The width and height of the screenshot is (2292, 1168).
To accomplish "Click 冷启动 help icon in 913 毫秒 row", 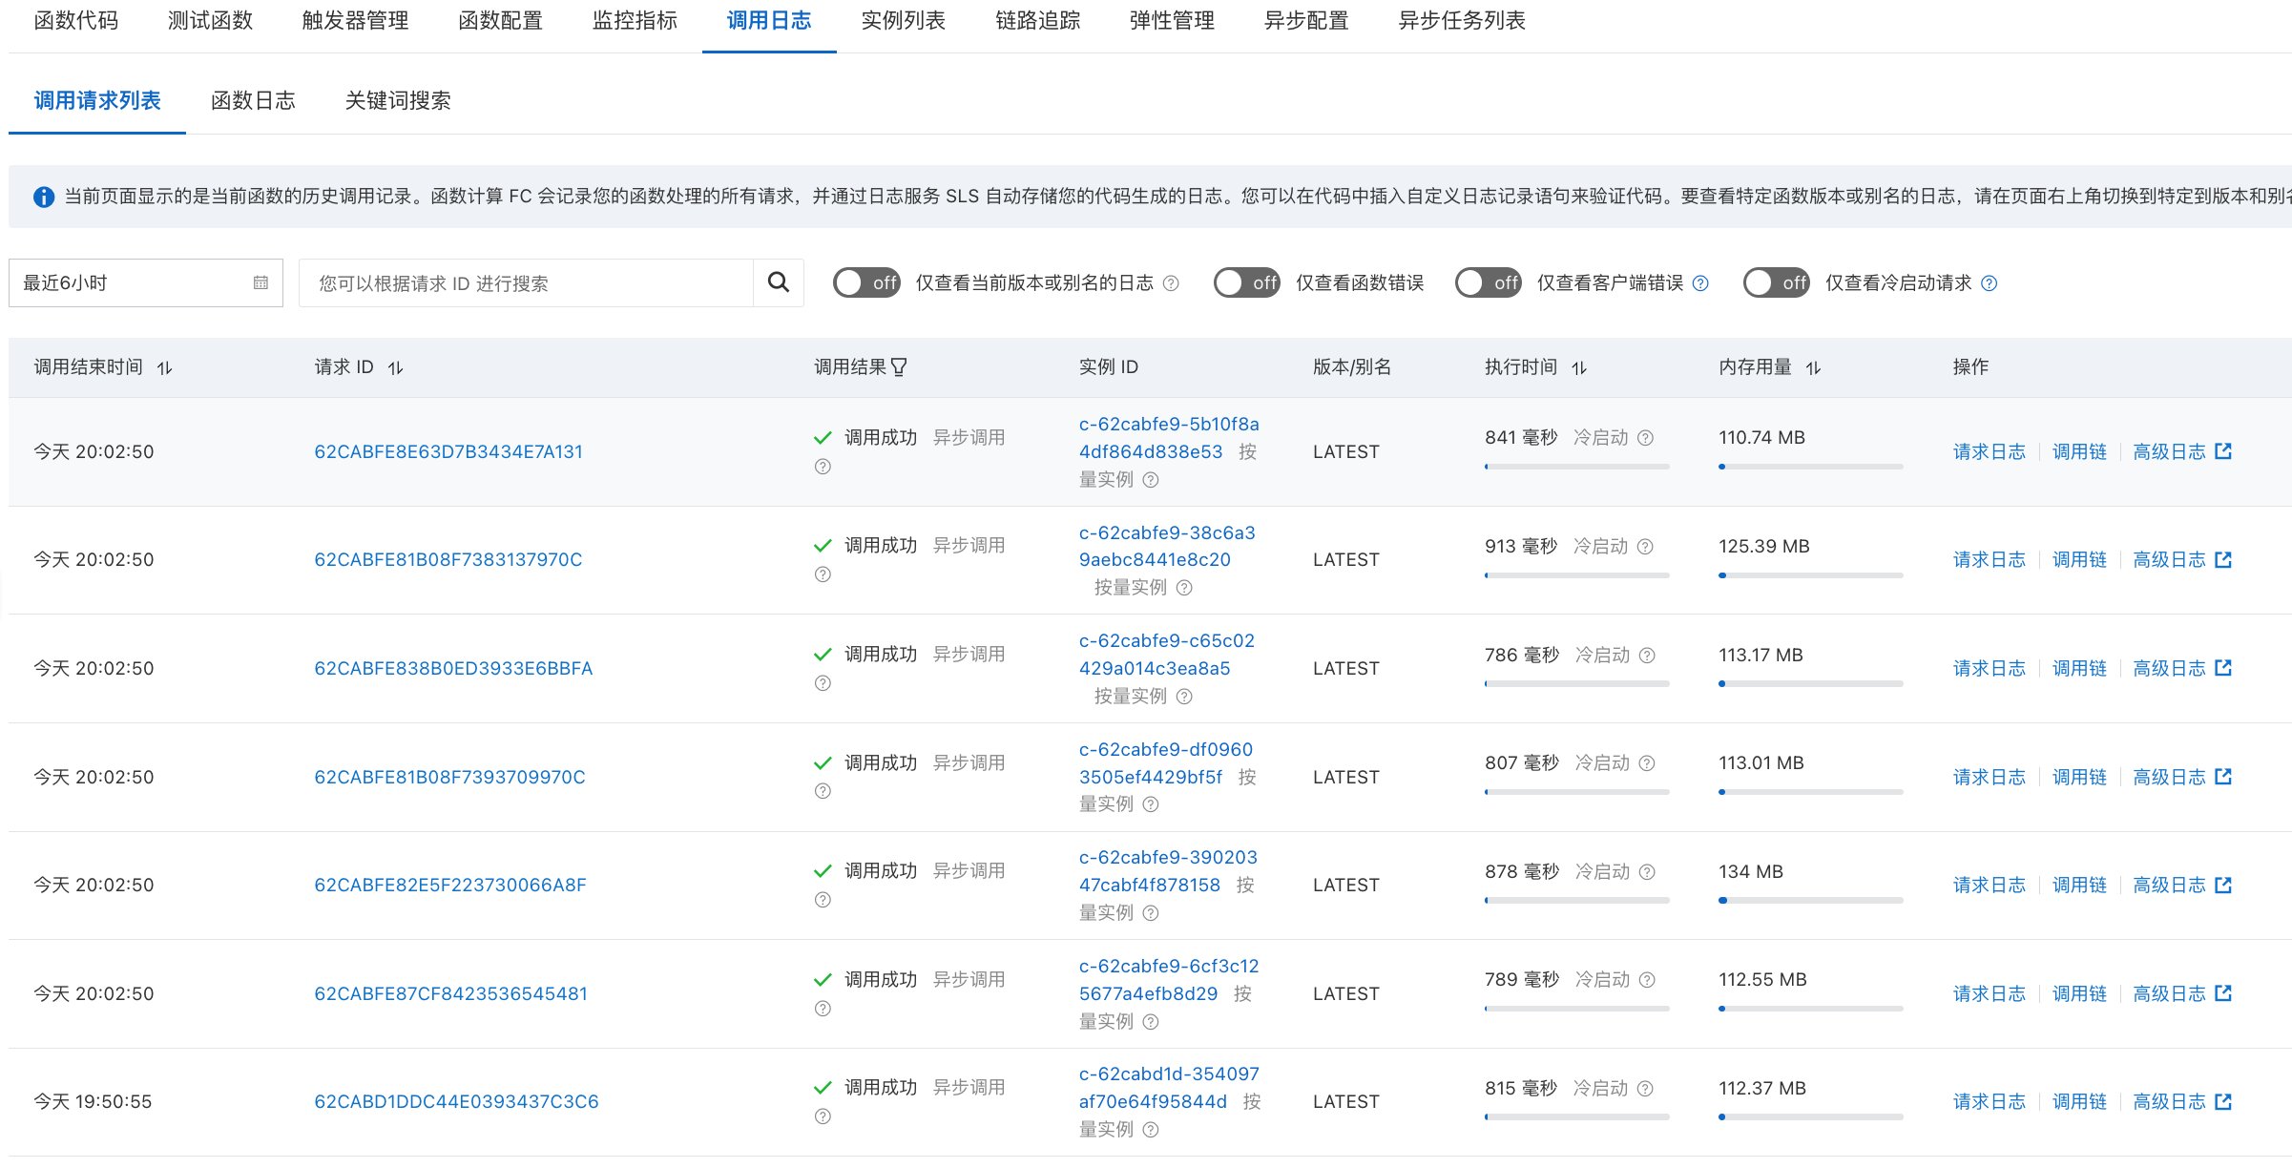I will coord(1645,547).
